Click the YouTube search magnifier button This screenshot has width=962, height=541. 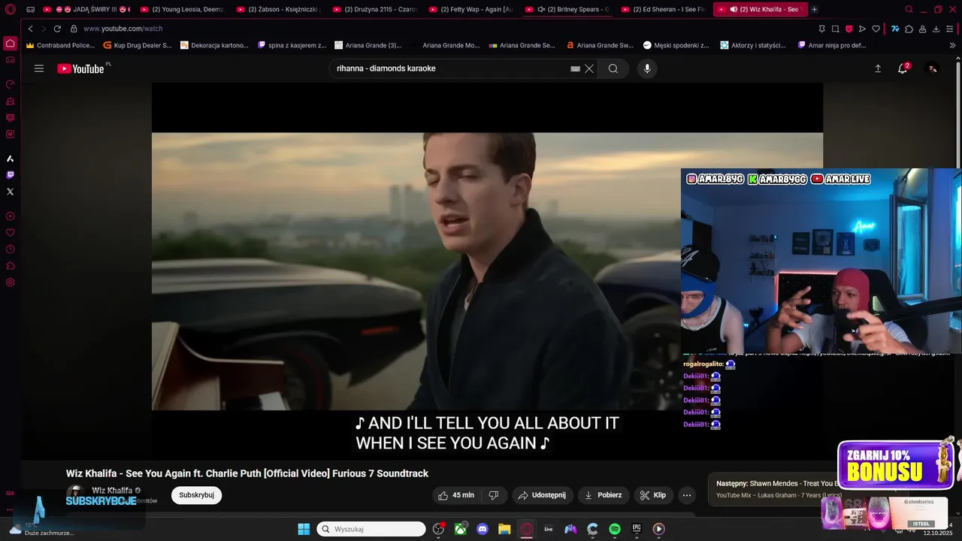613,68
